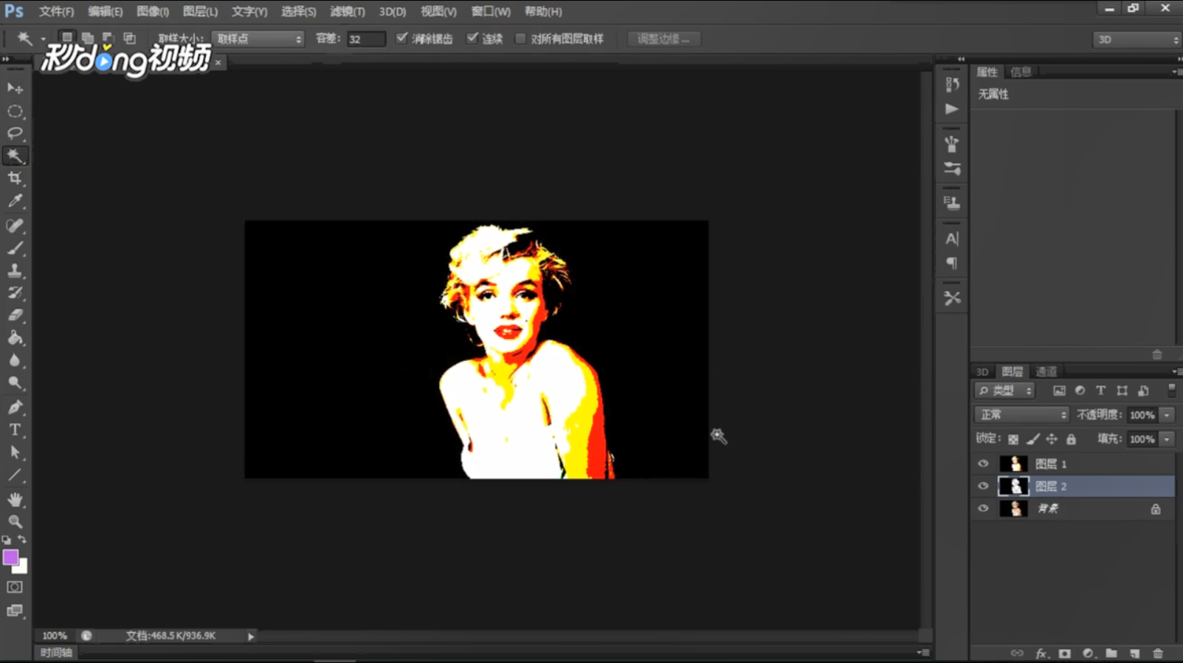Image resolution: width=1183 pixels, height=663 pixels.
Task: Create a new group folder icon
Action: coord(1111,653)
